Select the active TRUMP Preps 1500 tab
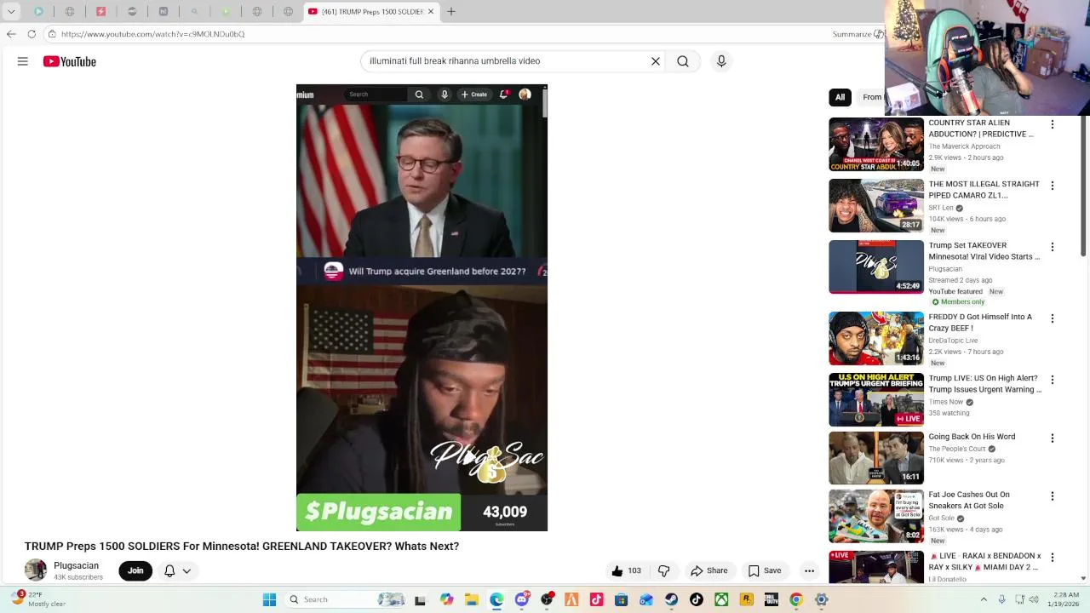The height and width of the screenshot is (613, 1090). (x=371, y=11)
